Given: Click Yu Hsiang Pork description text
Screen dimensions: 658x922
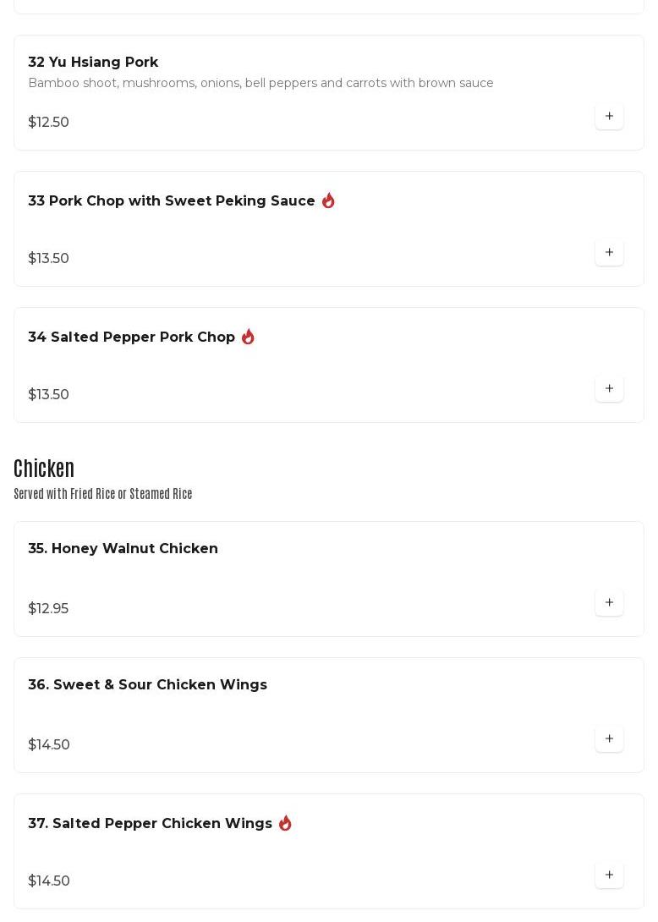Looking at the screenshot, I should [260, 83].
